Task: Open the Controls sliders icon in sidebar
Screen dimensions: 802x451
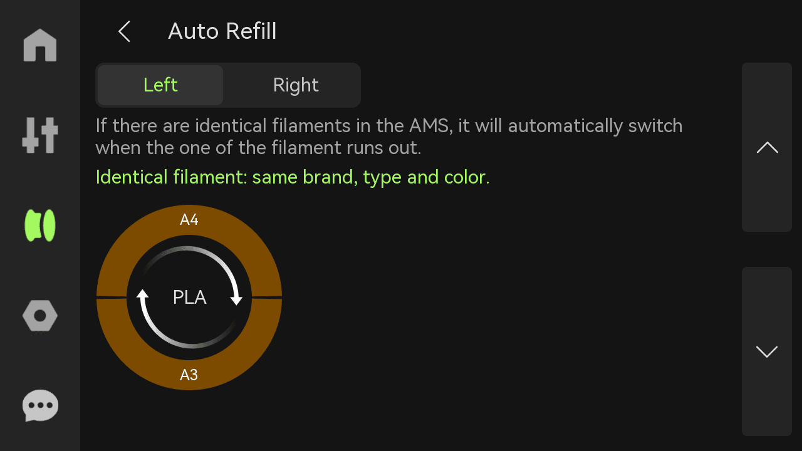Action: (40, 135)
